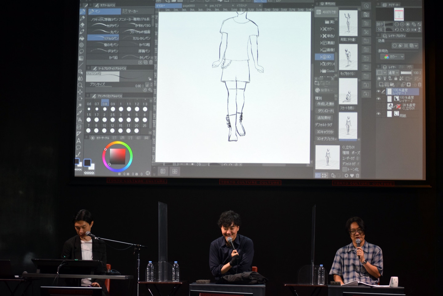Select the Eraser tool in the toolbar

pos(82,25)
